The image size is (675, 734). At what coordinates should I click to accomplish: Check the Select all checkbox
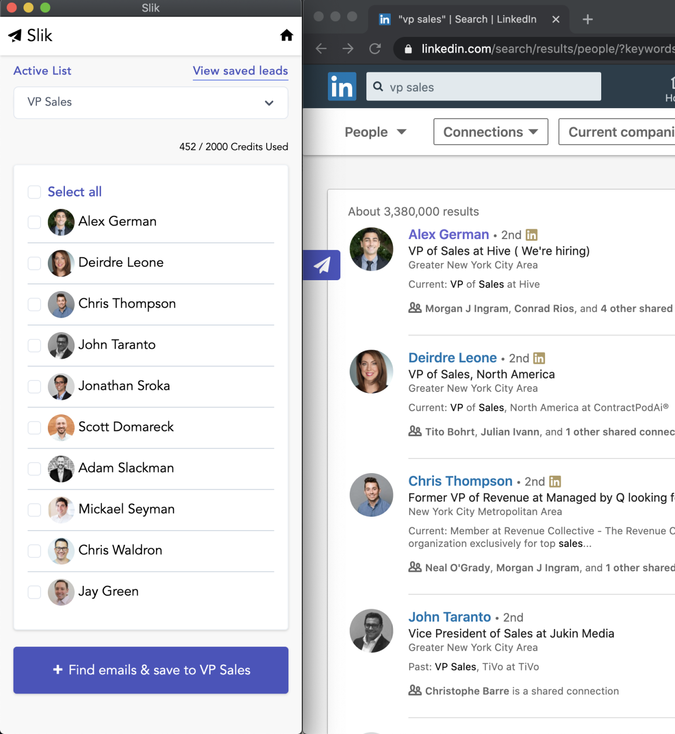[34, 192]
